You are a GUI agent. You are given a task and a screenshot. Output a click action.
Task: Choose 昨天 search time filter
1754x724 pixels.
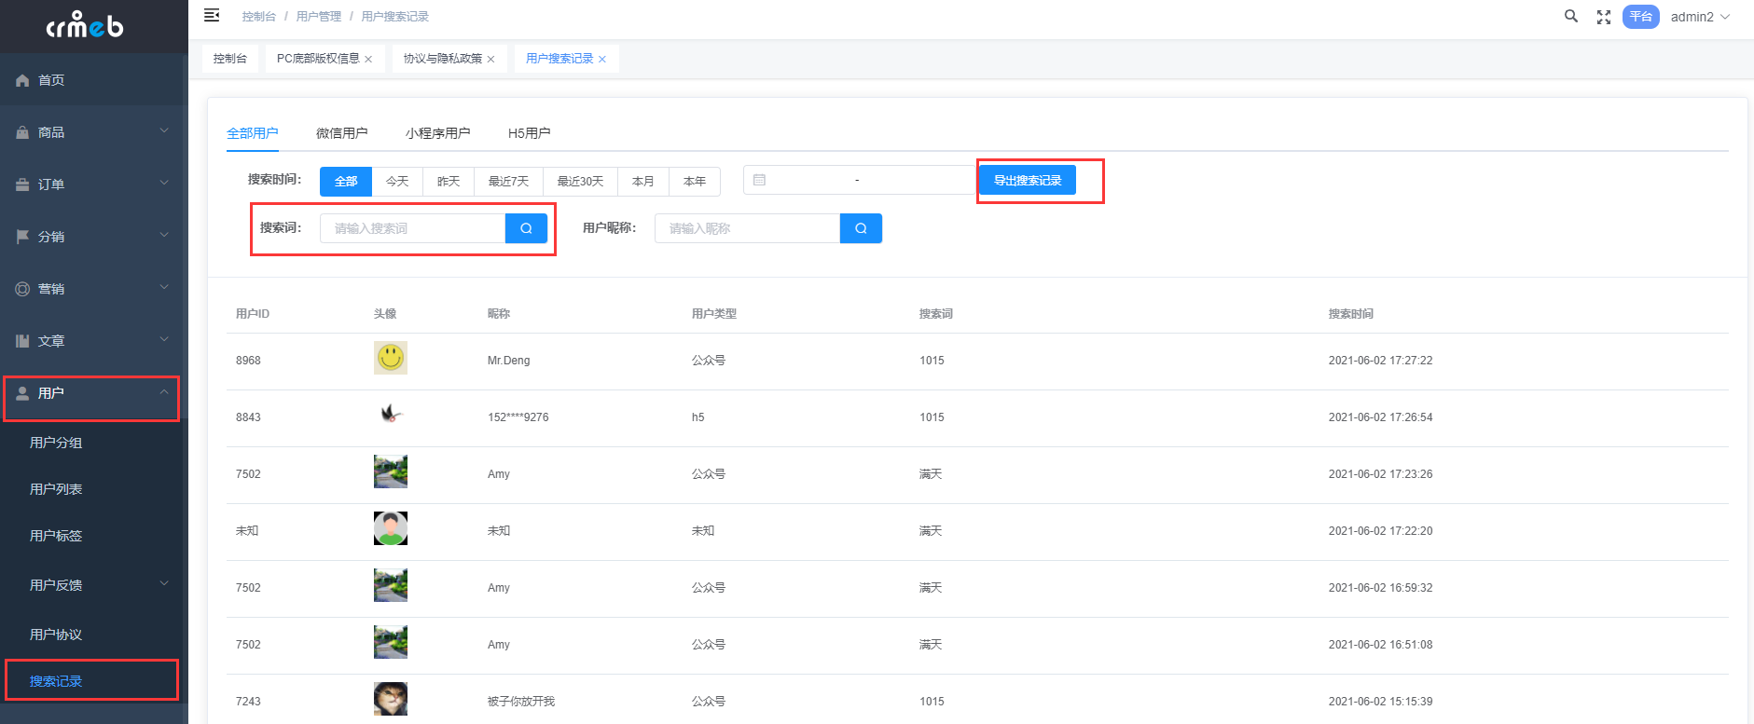point(449,181)
